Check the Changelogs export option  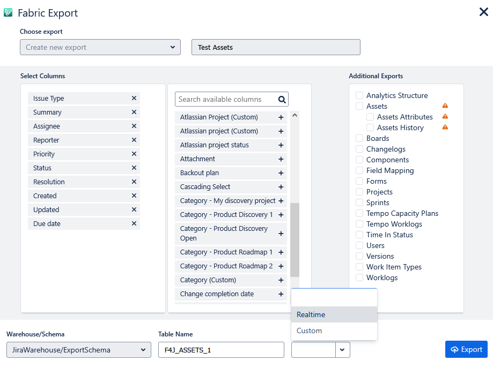359,149
